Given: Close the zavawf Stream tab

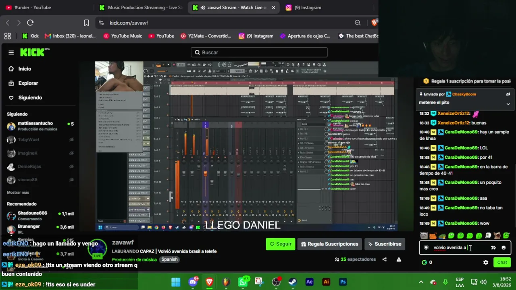Looking at the screenshot, I should pyautogui.click(x=273, y=8).
